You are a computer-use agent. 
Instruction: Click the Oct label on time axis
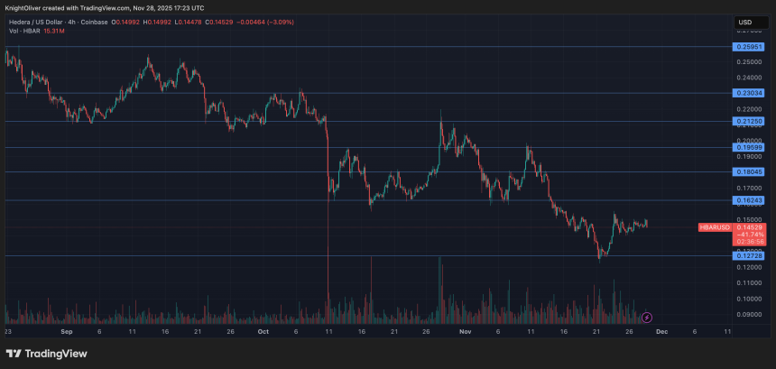(x=263, y=332)
